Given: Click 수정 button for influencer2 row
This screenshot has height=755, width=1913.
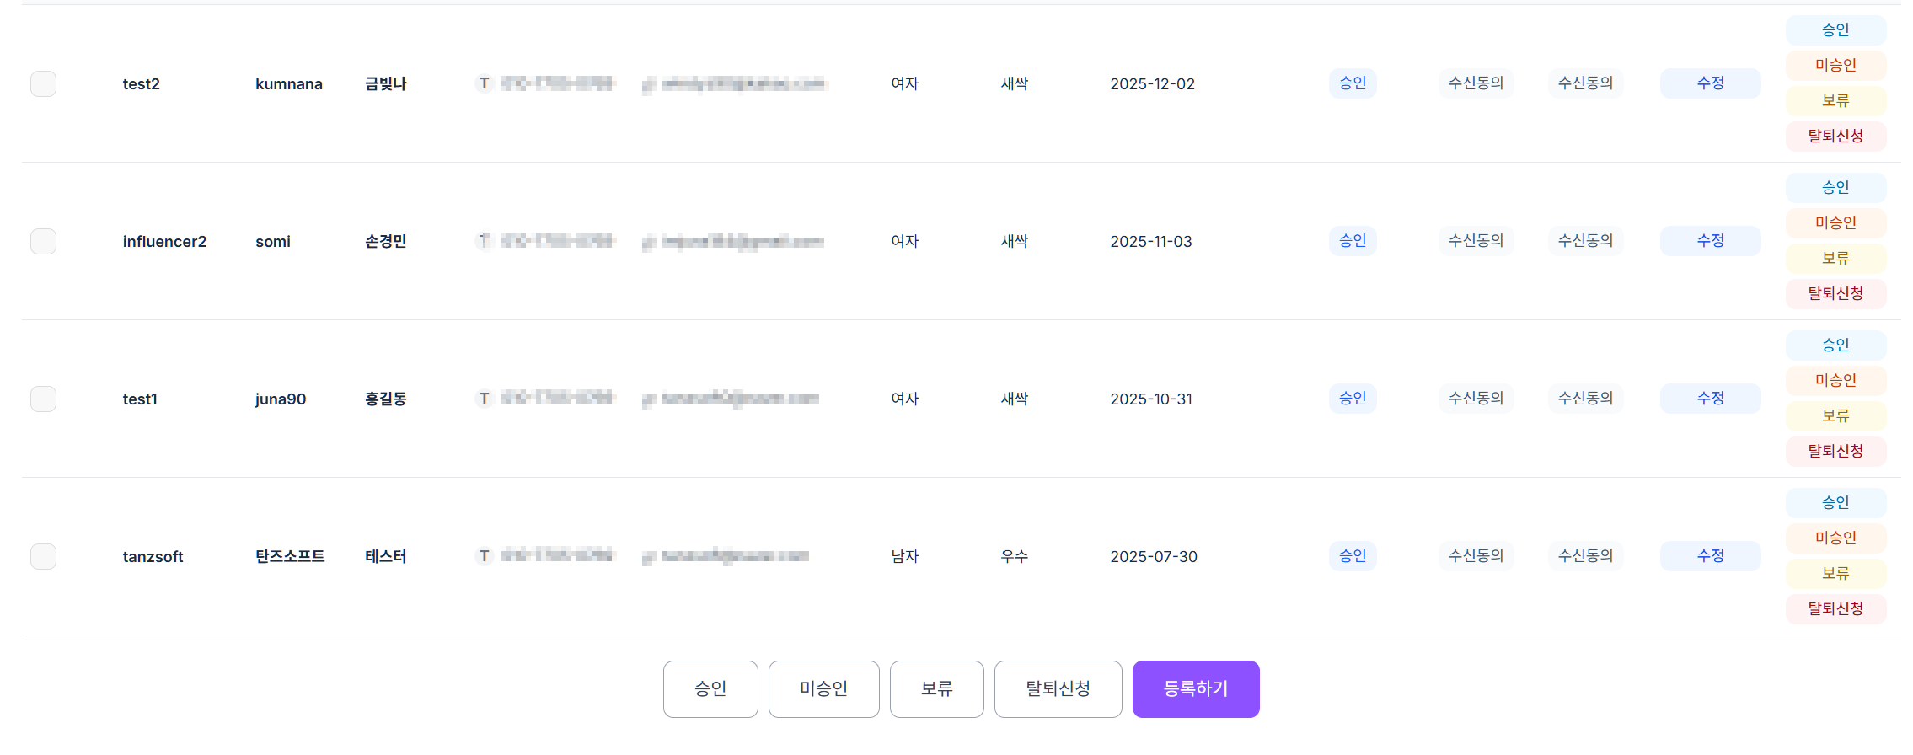Looking at the screenshot, I should [1710, 241].
